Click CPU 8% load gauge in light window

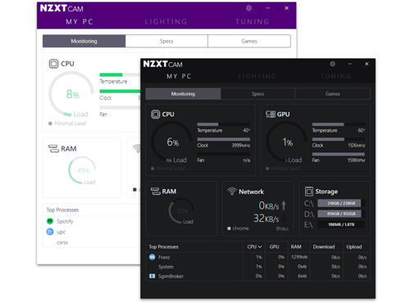(71, 94)
